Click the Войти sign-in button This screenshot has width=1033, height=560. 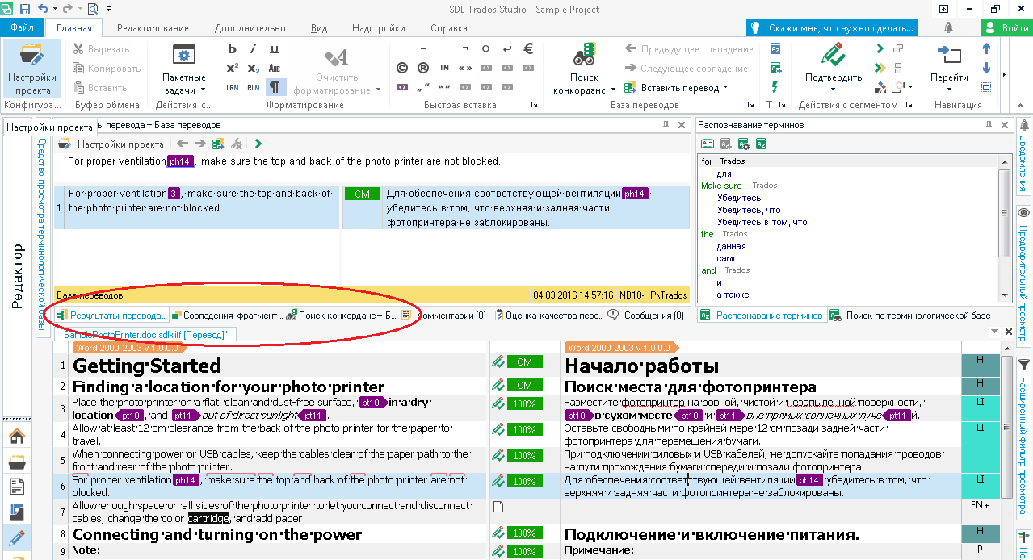(1006, 28)
